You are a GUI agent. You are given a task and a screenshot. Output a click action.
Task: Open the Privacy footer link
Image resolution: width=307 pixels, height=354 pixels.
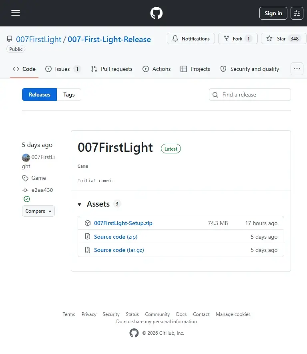click(89, 314)
